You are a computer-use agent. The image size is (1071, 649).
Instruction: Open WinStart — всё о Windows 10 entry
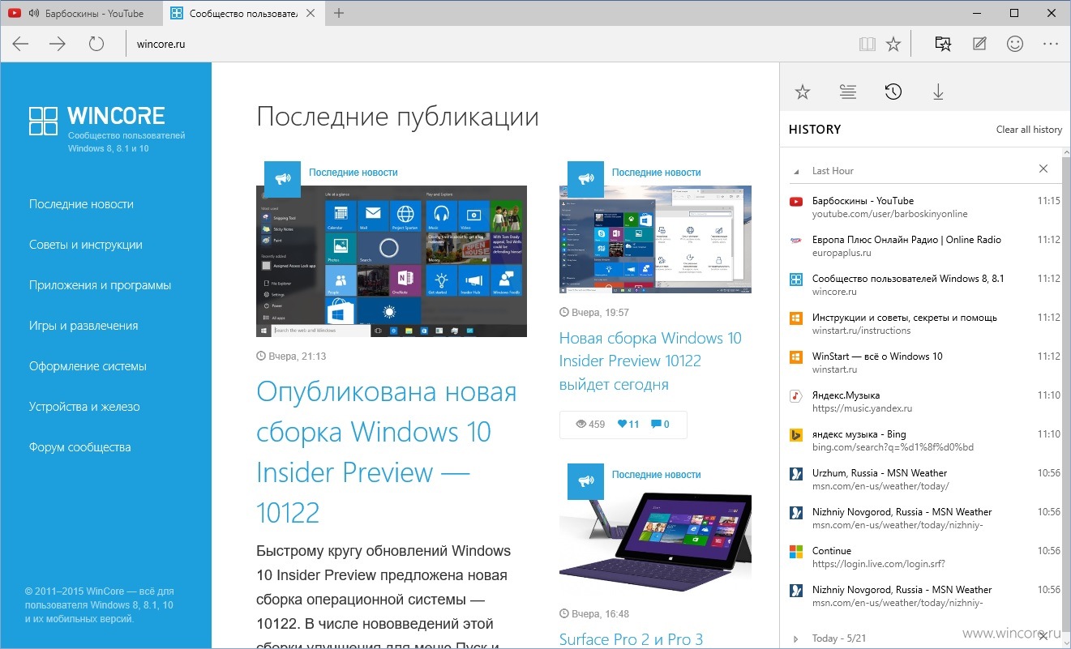[x=924, y=363]
